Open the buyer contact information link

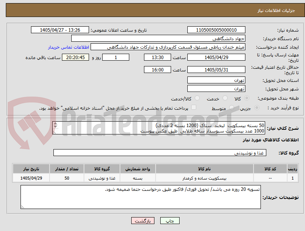(69, 47)
